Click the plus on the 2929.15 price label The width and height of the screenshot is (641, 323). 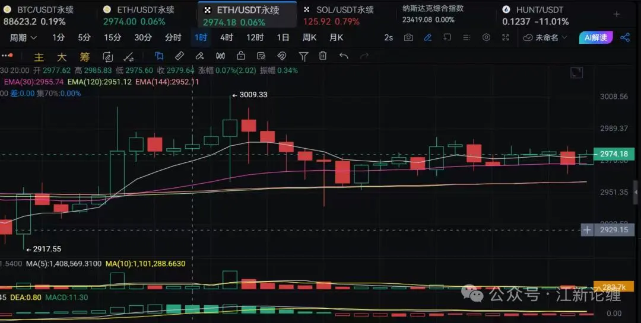tap(587, 230)
